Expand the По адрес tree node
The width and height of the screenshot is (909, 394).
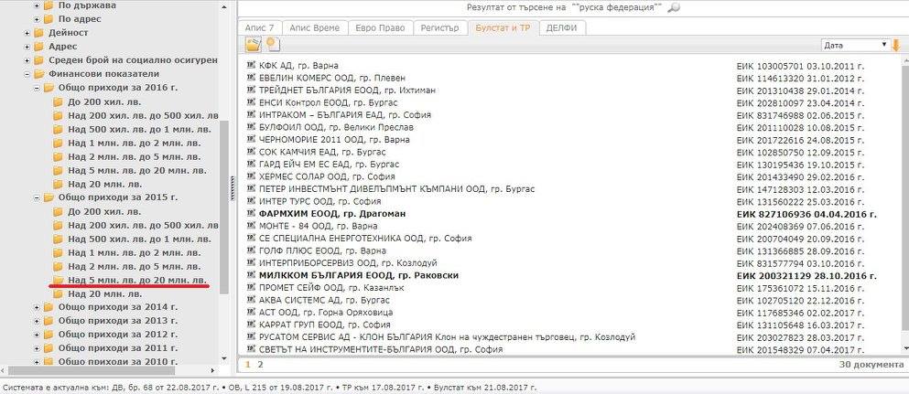click(x=36, y=19)
